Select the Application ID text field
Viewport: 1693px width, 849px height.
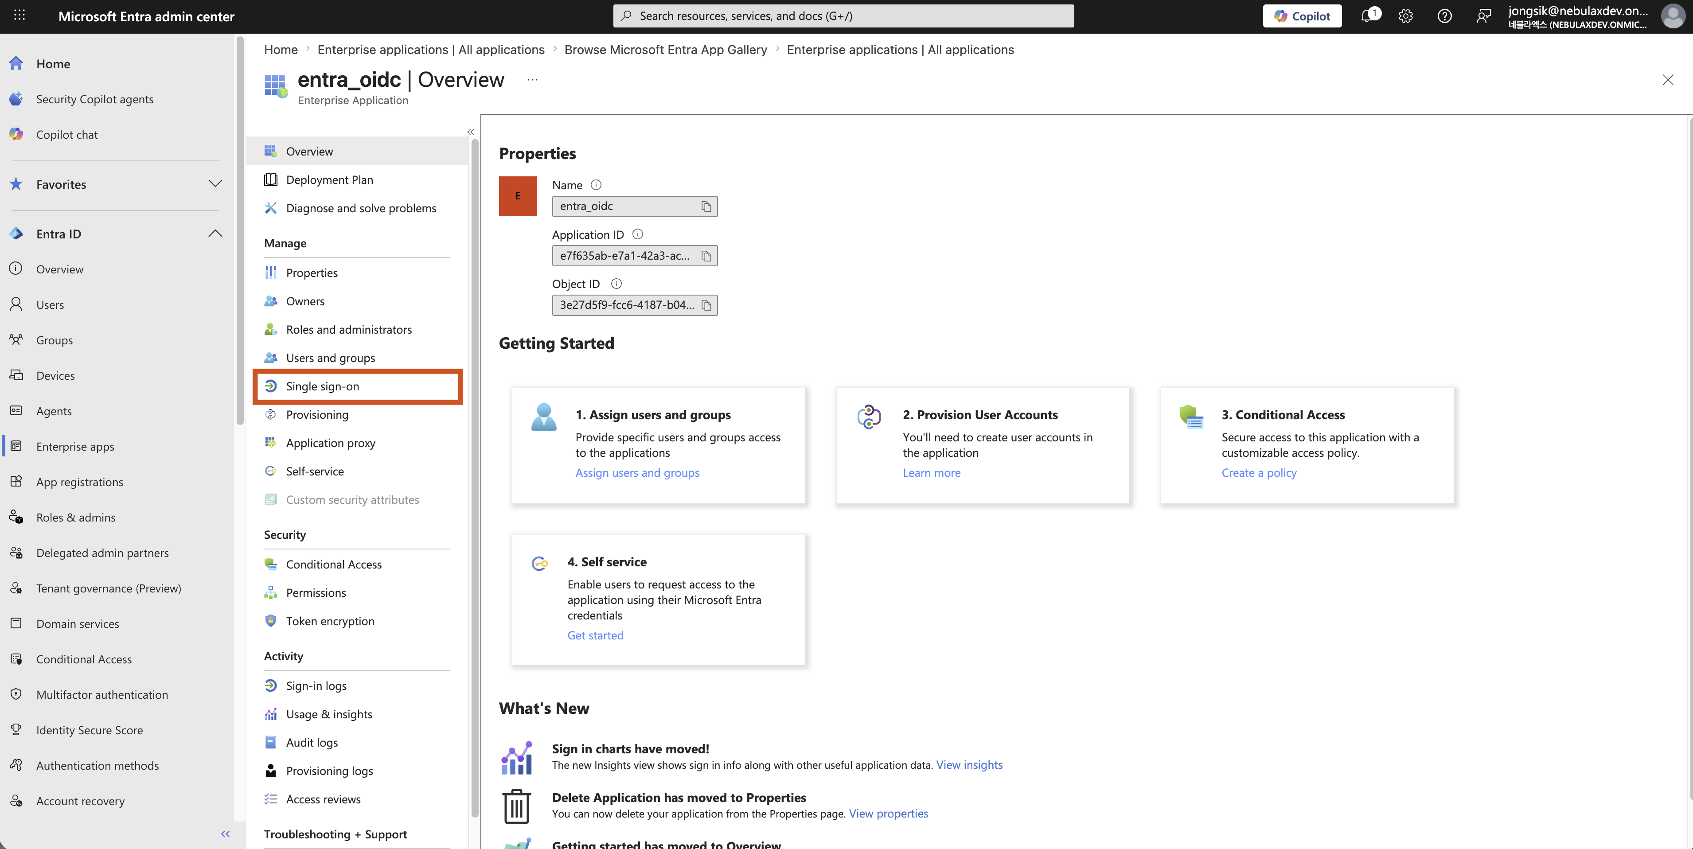[x=634, y=256]
